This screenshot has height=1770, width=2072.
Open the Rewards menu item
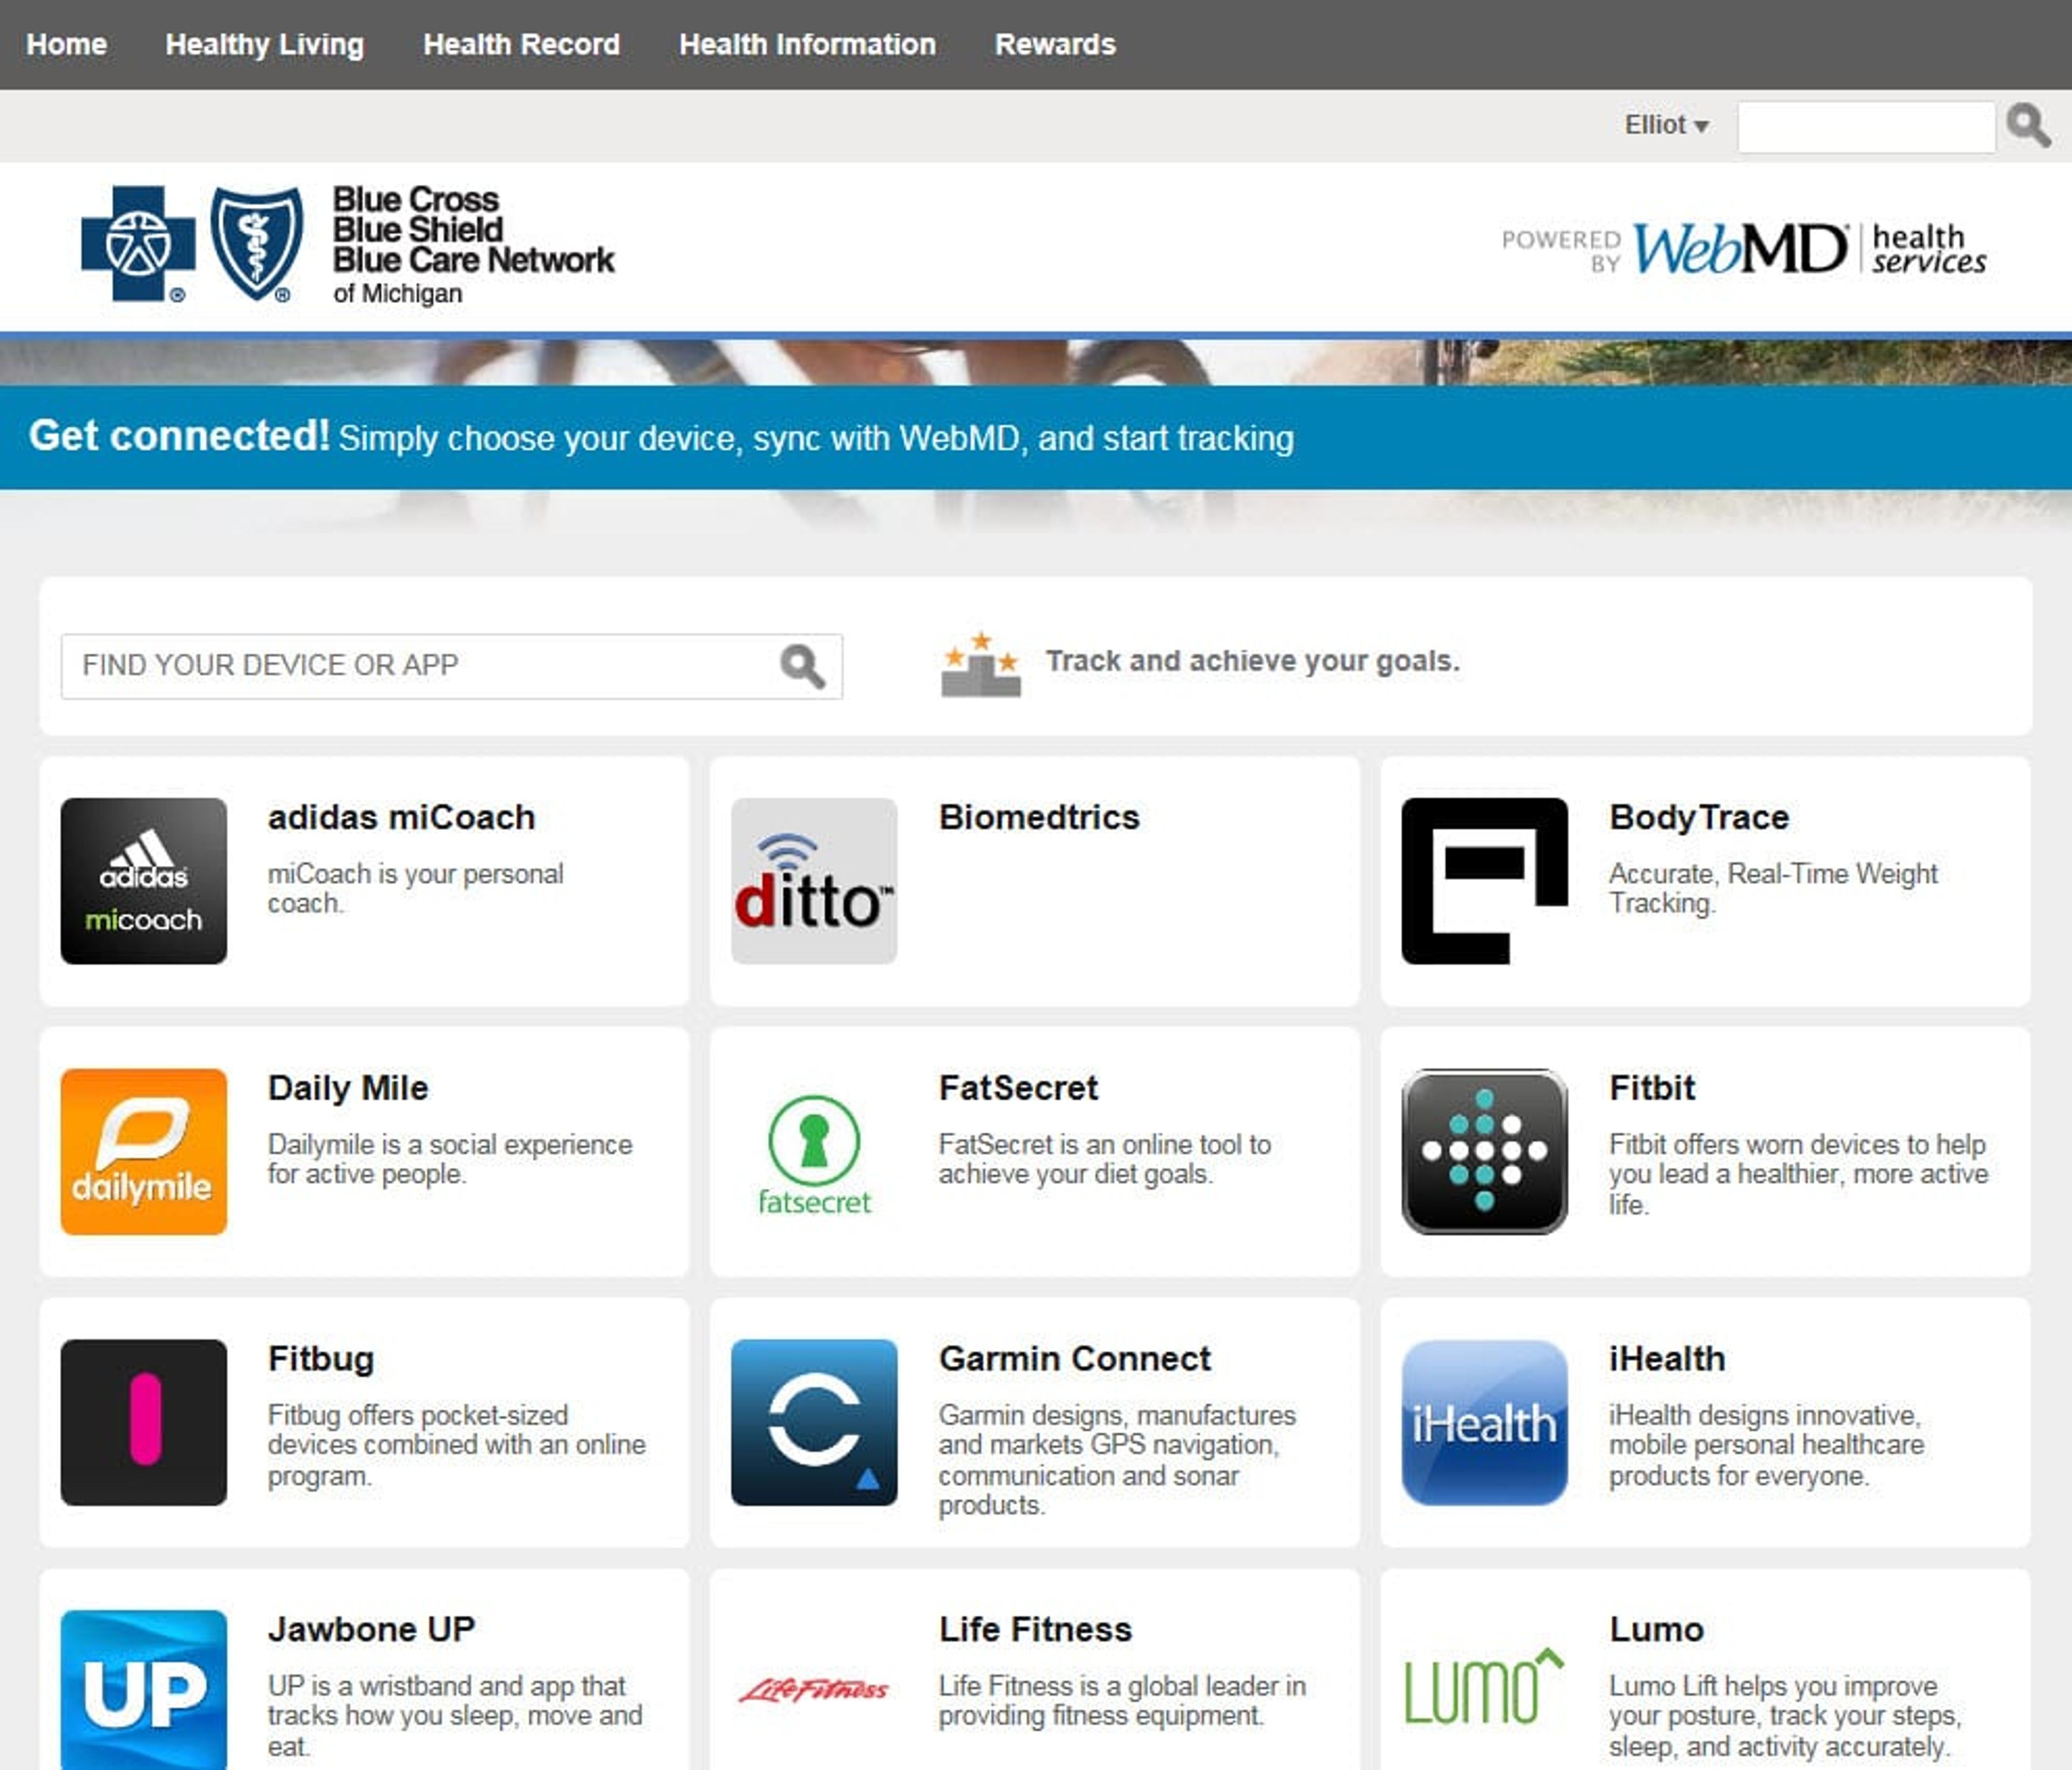(x=1054, y=44)
